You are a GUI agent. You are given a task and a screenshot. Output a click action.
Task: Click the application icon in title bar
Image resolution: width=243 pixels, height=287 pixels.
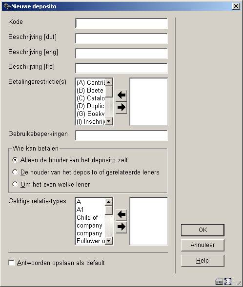click(7, 6)
